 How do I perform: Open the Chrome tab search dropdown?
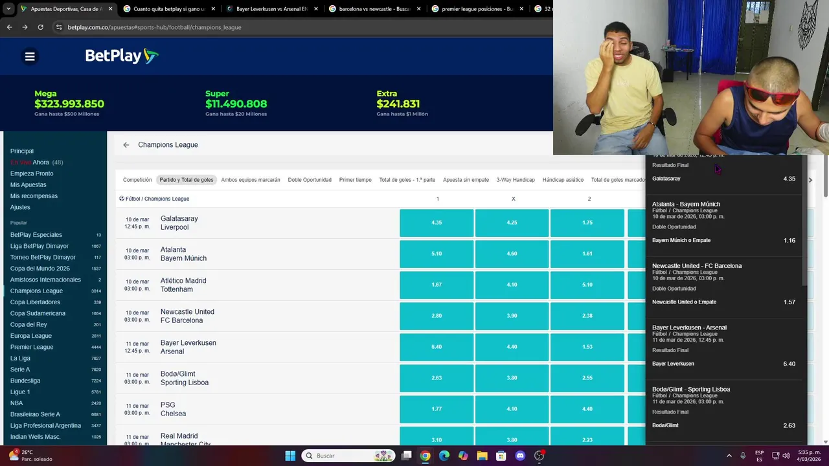(8, 9)
